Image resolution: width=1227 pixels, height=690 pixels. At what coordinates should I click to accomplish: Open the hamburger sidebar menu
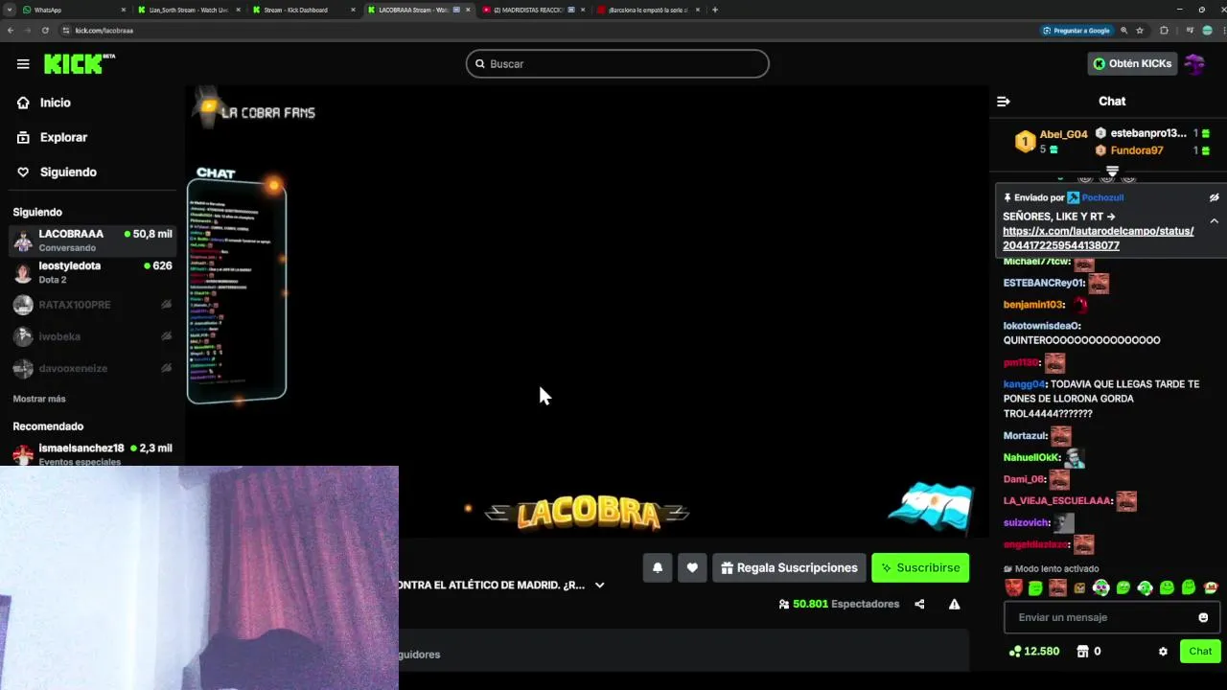coord(23,64)
